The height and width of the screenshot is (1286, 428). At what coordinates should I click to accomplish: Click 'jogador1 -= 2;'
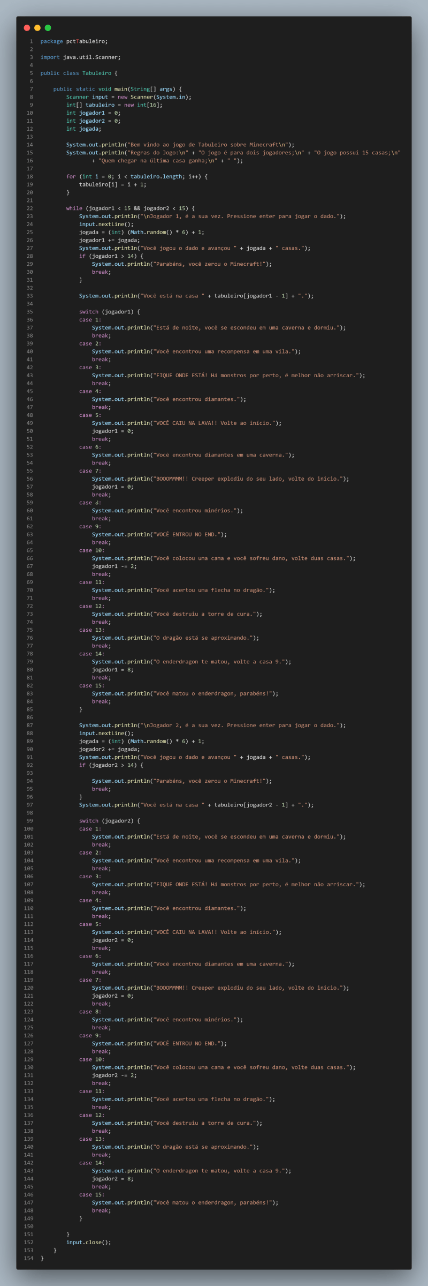[x=114, y=566]
